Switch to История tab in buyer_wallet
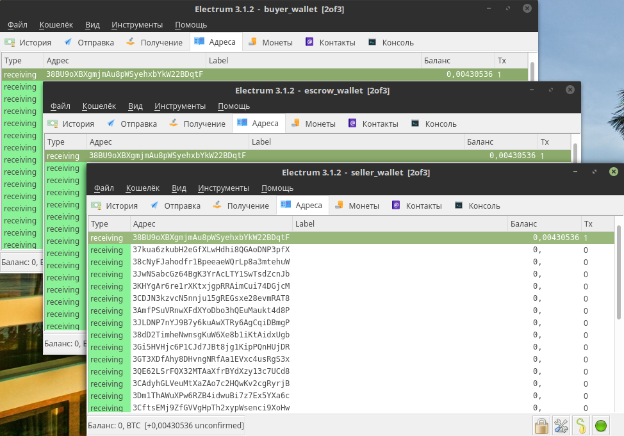 (28, 42)
